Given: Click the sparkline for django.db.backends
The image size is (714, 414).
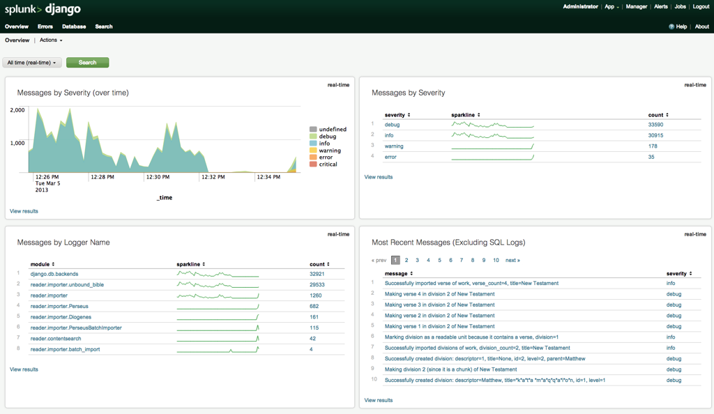Looking at the screenshot, I should click(x=218, y=274).
